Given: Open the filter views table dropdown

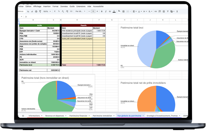Looking at the screenshot, I should (172, 11).
